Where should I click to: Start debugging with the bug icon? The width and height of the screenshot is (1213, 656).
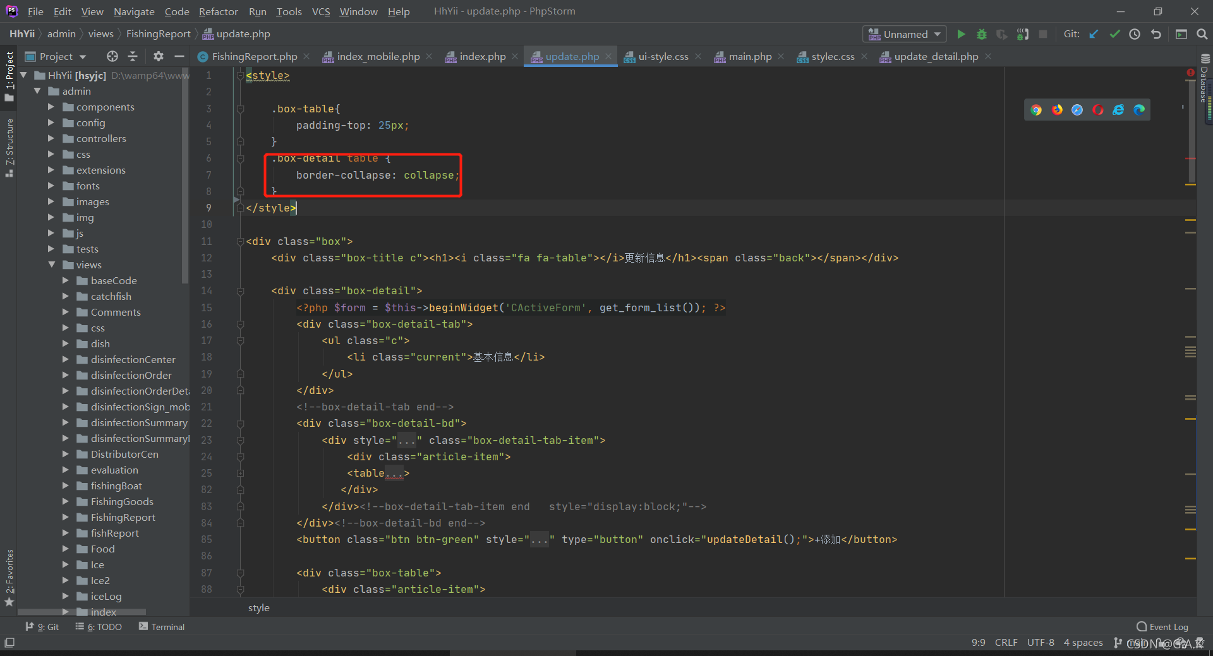[x=982, y=34]
